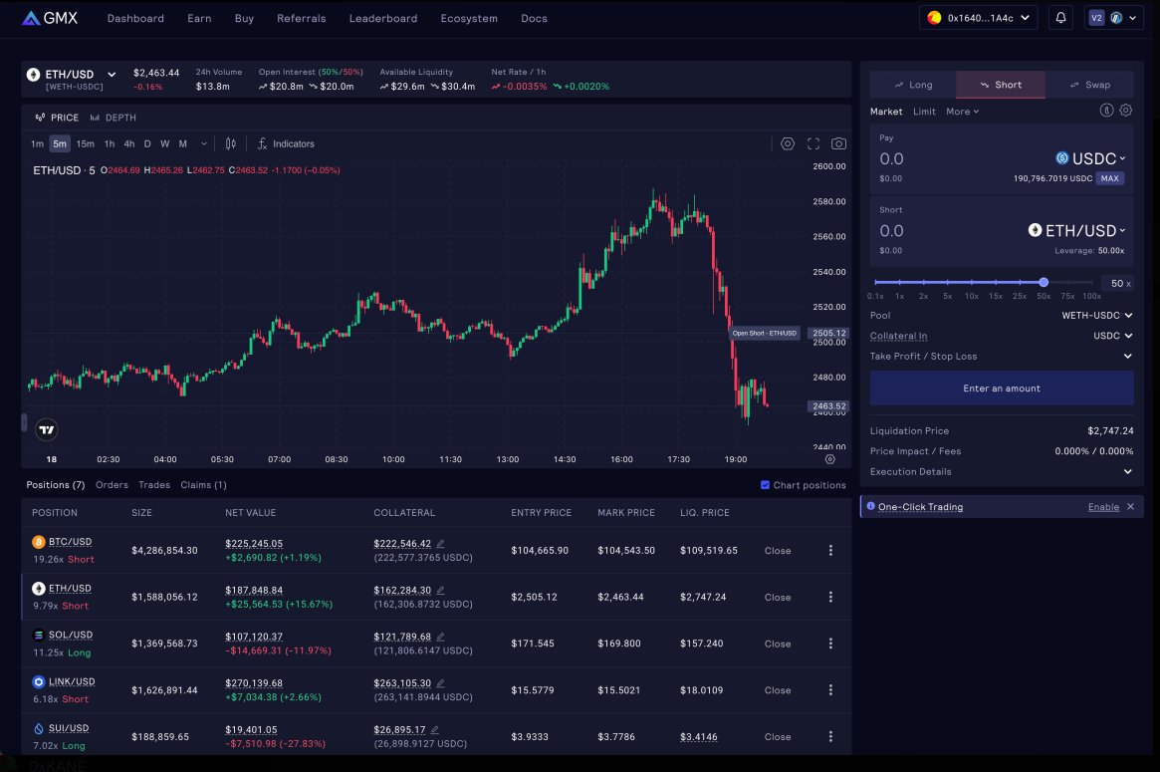Click the ETH/USD token icon in Short panel
The width and height of the screenshot is (1160, 772).
click(x=1036, y=230)
